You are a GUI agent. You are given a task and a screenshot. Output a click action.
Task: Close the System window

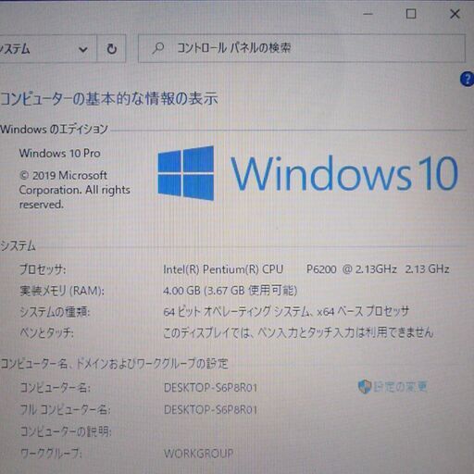click(455, 14)
